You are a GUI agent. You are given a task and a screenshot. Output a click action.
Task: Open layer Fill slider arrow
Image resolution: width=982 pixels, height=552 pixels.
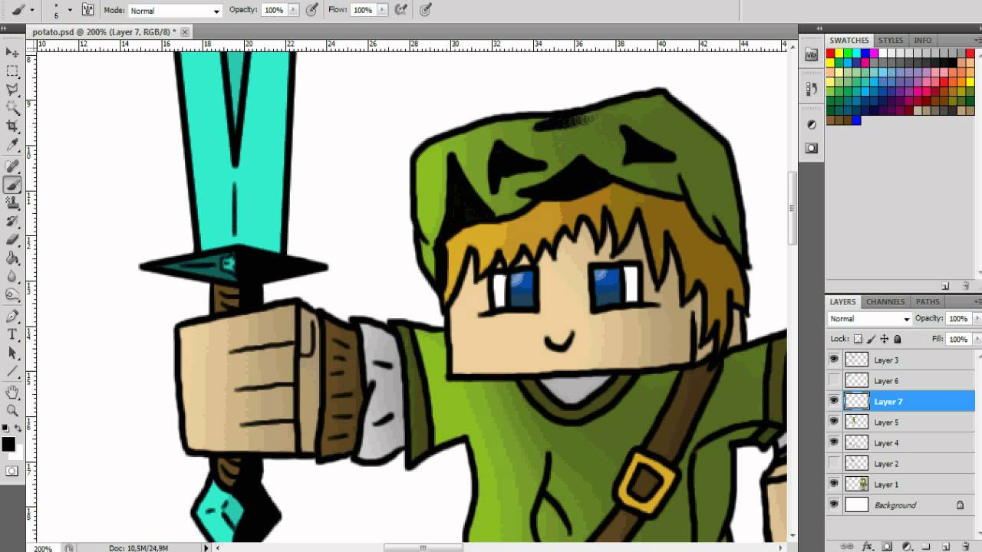click(x=977, y=339)
